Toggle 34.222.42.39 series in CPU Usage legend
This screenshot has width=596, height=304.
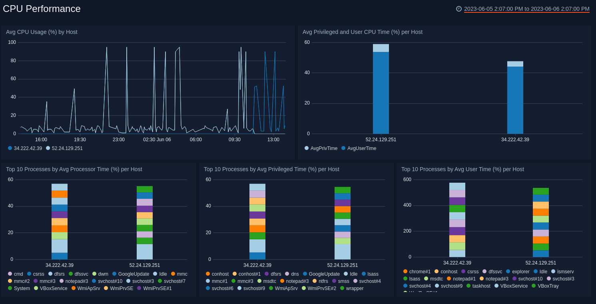click(x=25, y=148)
